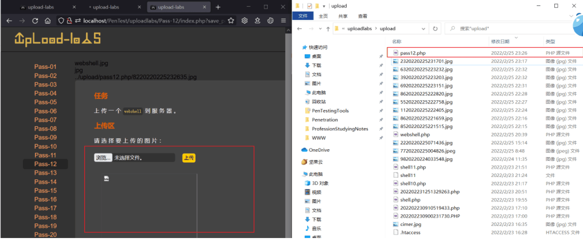Open Firefox settings gear icon
The image size is (583, 239).
[245, 21]
